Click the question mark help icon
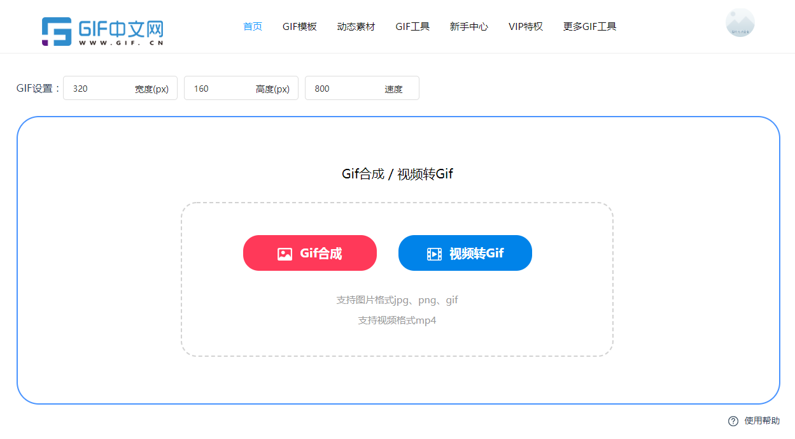The height and width of the screenshot is (439, 795). tap(733, 421)
